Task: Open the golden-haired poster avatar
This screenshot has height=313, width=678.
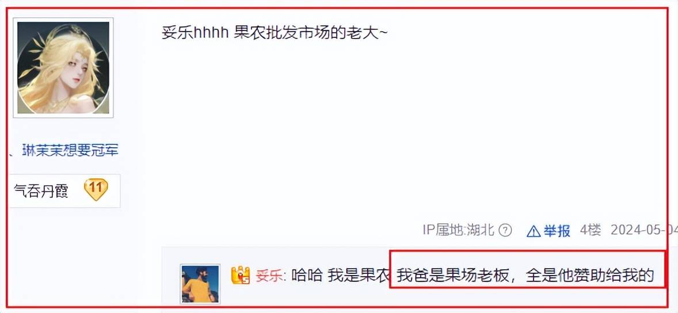Action: point(63,67)
